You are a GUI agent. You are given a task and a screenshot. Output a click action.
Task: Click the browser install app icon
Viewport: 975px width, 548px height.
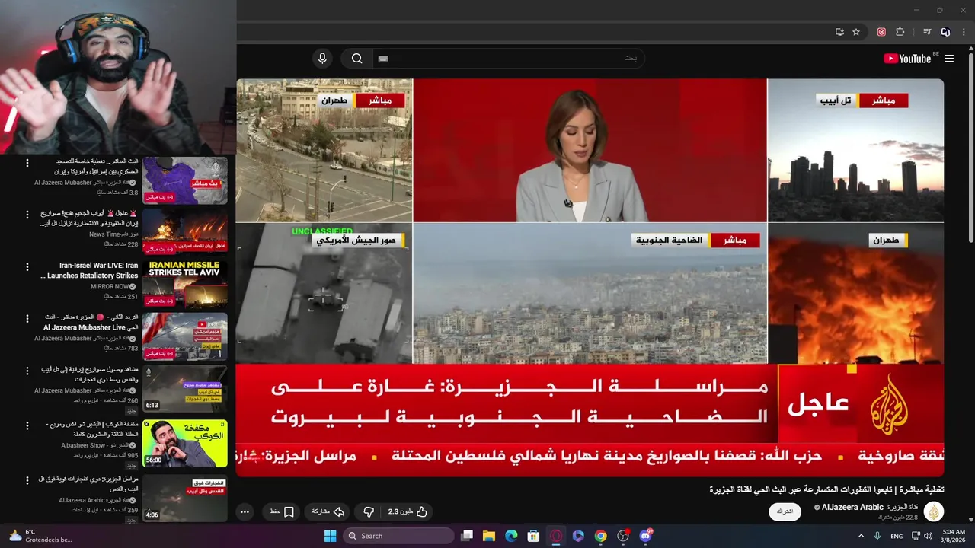pos(839,32)
